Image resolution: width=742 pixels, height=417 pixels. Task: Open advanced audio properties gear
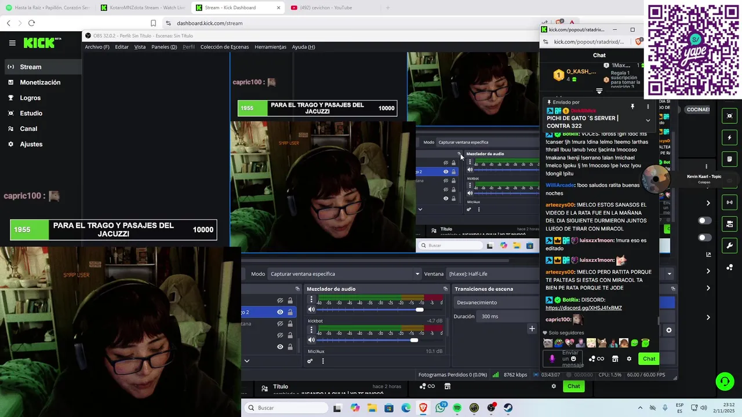click(x=310, y=361)
